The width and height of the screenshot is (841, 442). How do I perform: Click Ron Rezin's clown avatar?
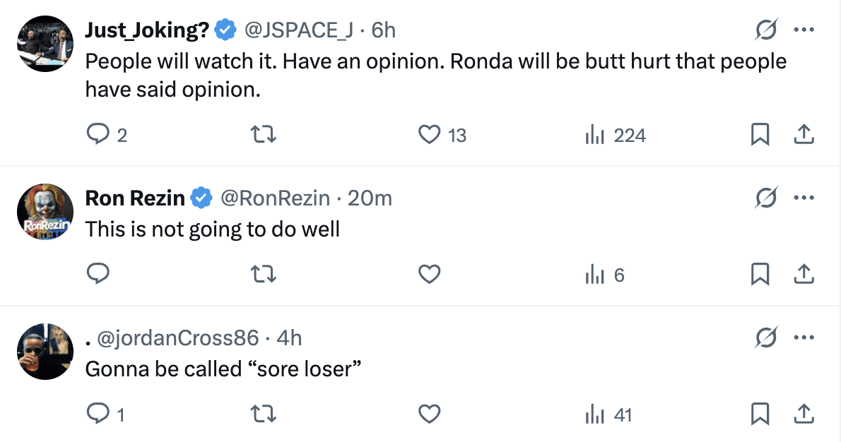click(45, 212)
